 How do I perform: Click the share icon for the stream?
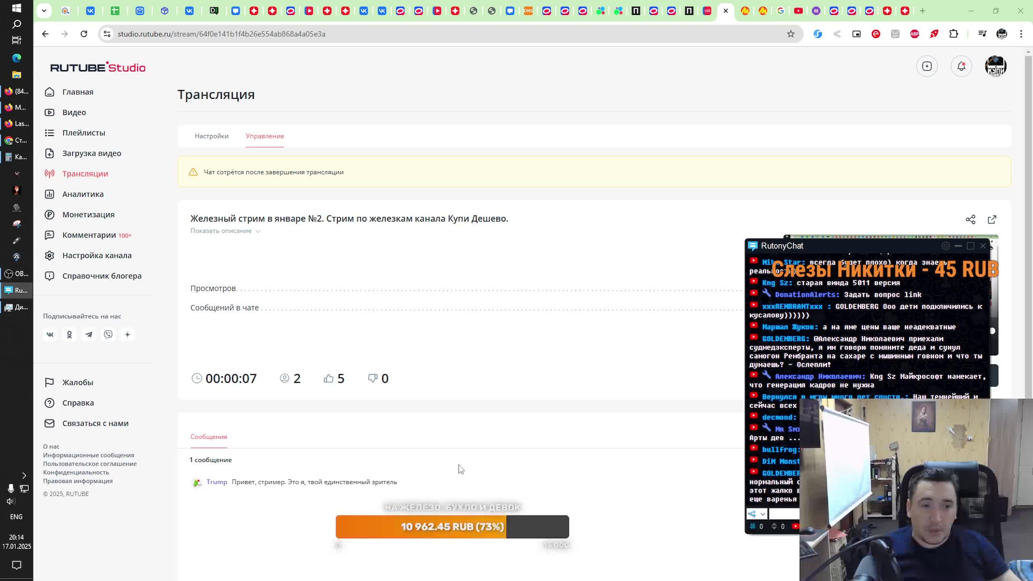coord(970,219)
